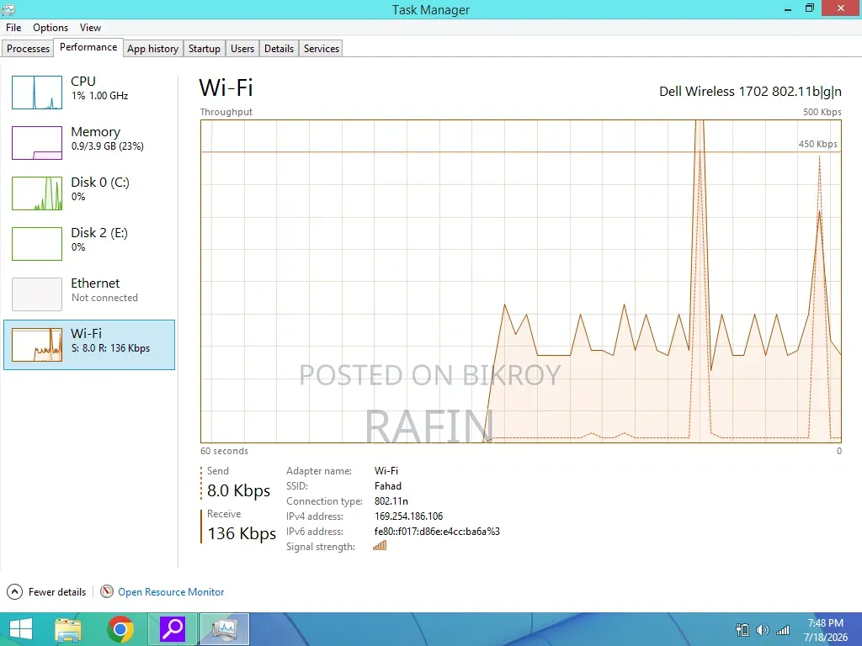Click the Wi-Fi throughput graph
This screenshot has width=862, height=646.
520,281
